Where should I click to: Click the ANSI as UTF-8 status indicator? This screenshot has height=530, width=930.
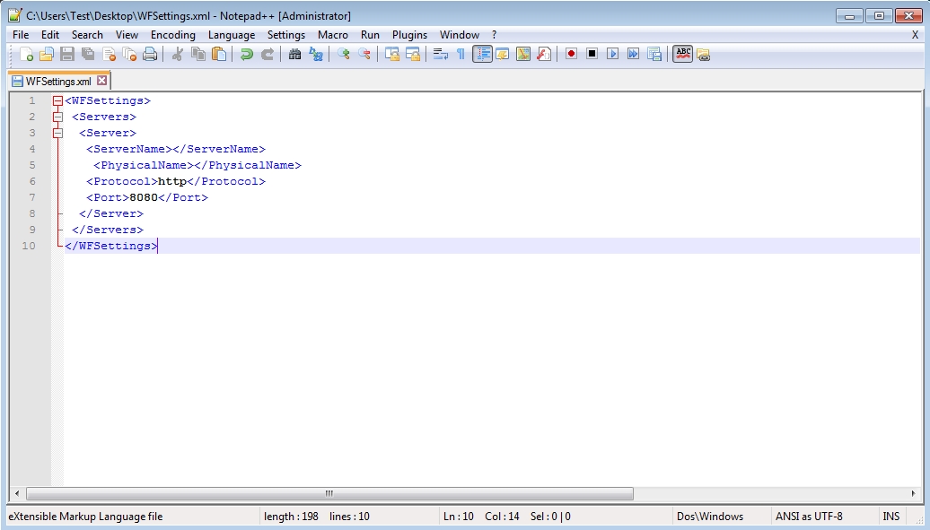tap(811, 516)
